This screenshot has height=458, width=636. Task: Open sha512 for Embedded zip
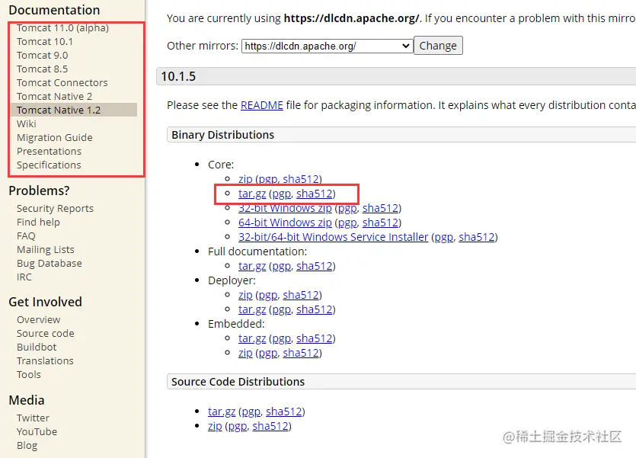tap(301, 353)
